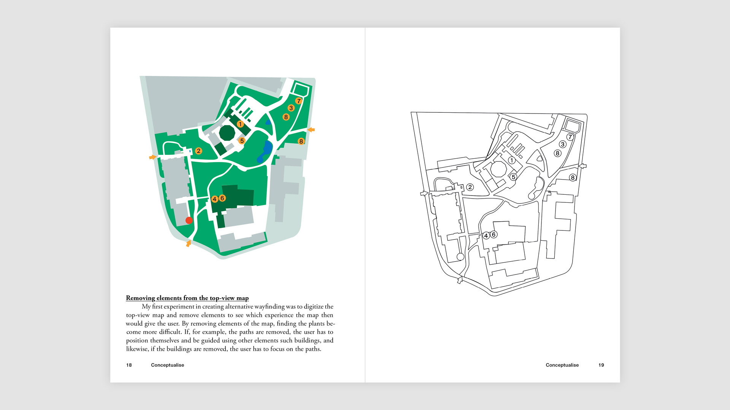The height and width of the screenshot is (410, 730).
Task: Click the outlined octagon on the line map
Action: click(x=498, y=169)
